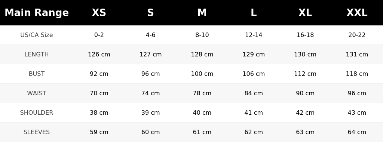Click the BUST row label
The image size is (383, 142).
[37, 74]
